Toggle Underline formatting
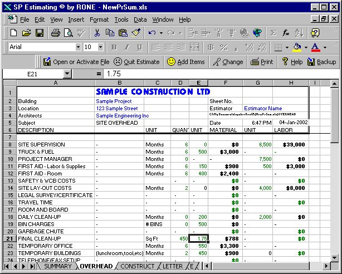 139,47
